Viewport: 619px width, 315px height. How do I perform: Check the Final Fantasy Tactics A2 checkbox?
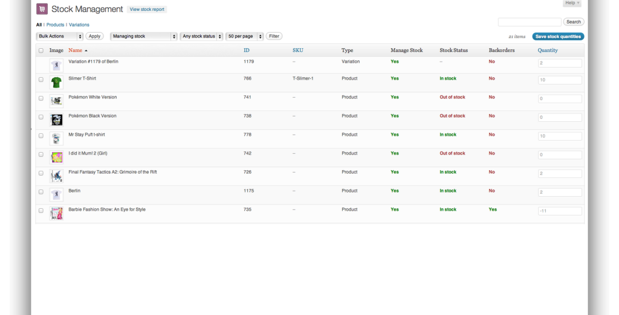click(41, 173)
